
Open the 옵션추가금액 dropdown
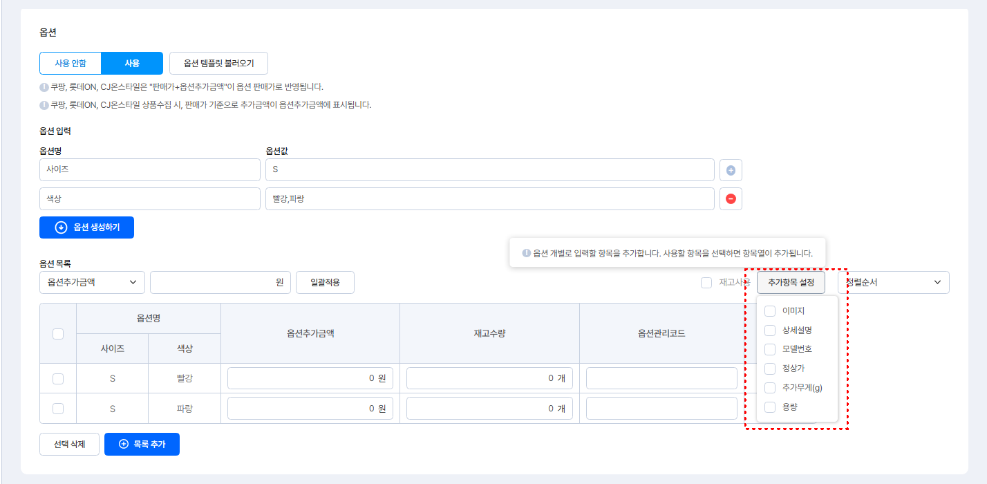tap(92, 283)
